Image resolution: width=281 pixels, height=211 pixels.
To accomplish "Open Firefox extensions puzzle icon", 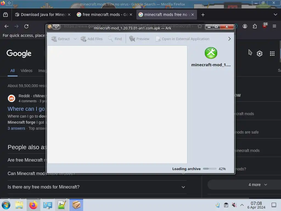I will coord(255,26).
